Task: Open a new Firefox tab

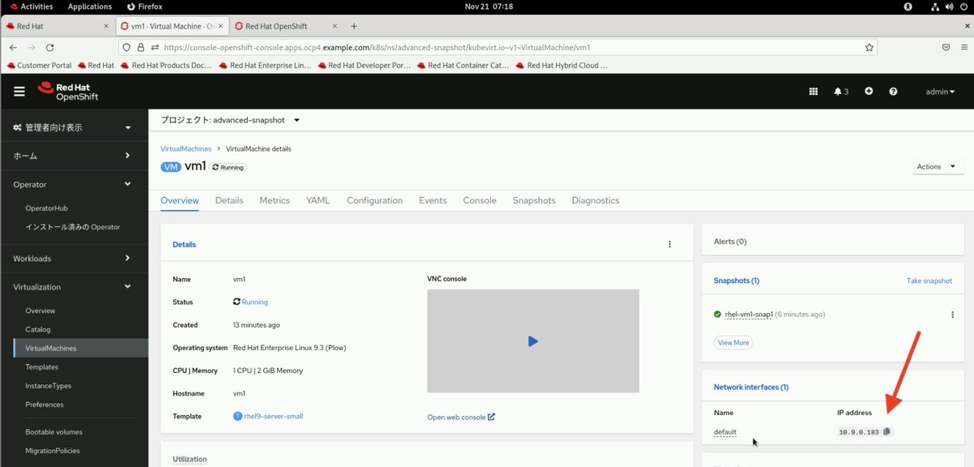Action: point(354,26)
